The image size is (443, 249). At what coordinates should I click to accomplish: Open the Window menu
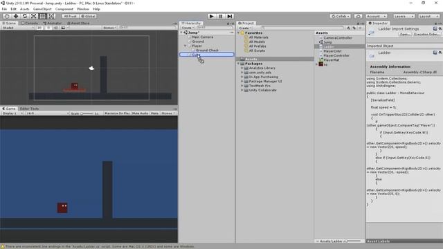[83, 9]
